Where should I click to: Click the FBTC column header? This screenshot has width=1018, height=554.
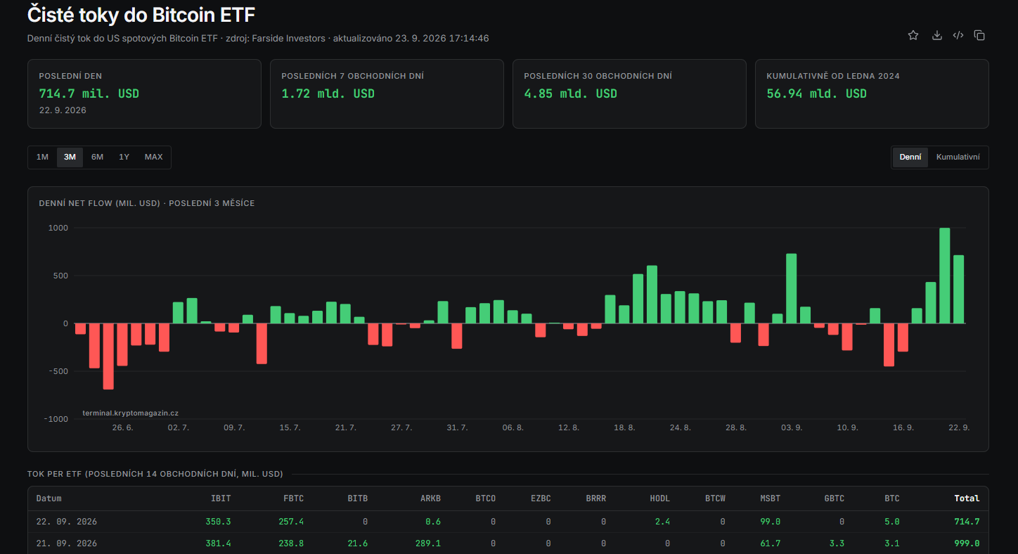pos(293,498)
